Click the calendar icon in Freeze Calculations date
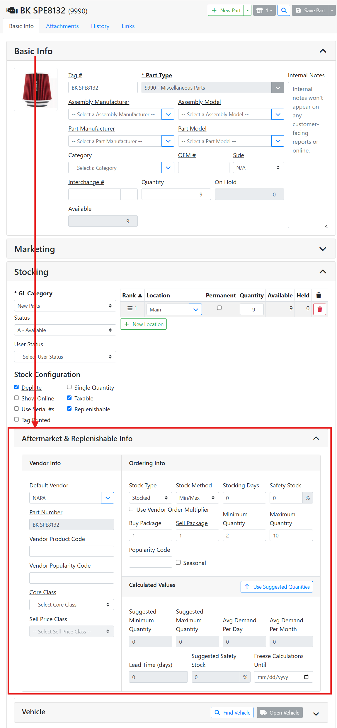 (x=306, y=677)
